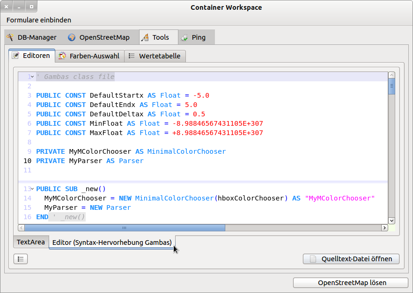The height and width of the screenshot is (293, 413).
Task: Click the horizontal scrollbar thumb in editor
Action: click(x=125, y=228)
